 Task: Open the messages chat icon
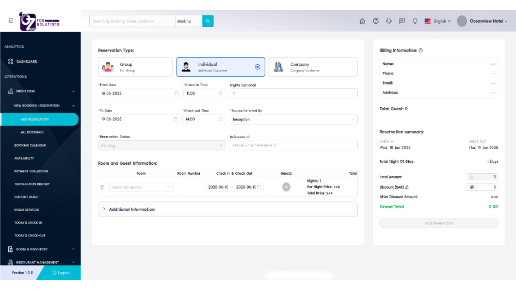tap(402, 21)
